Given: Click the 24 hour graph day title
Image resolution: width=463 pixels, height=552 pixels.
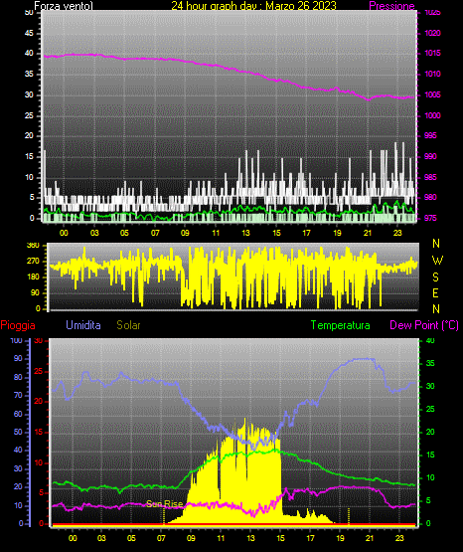Looking at the screenshot, I should 253,6.
